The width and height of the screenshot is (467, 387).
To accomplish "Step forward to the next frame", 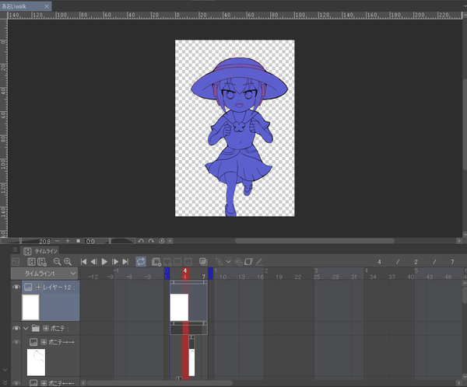I will tap(115, 262).
